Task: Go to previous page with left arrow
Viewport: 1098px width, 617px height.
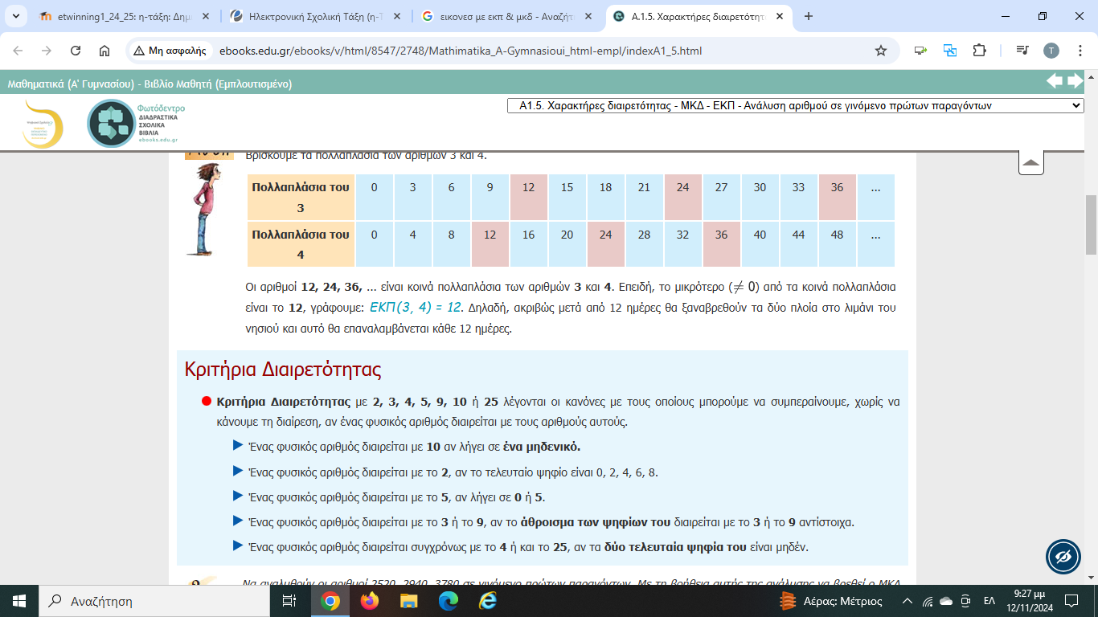Action: [1055, 80]
